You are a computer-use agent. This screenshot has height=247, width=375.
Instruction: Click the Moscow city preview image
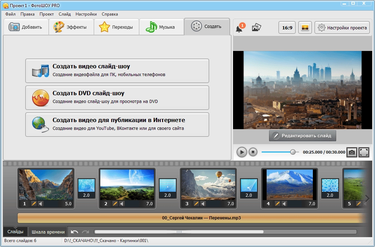pos(303,90)
